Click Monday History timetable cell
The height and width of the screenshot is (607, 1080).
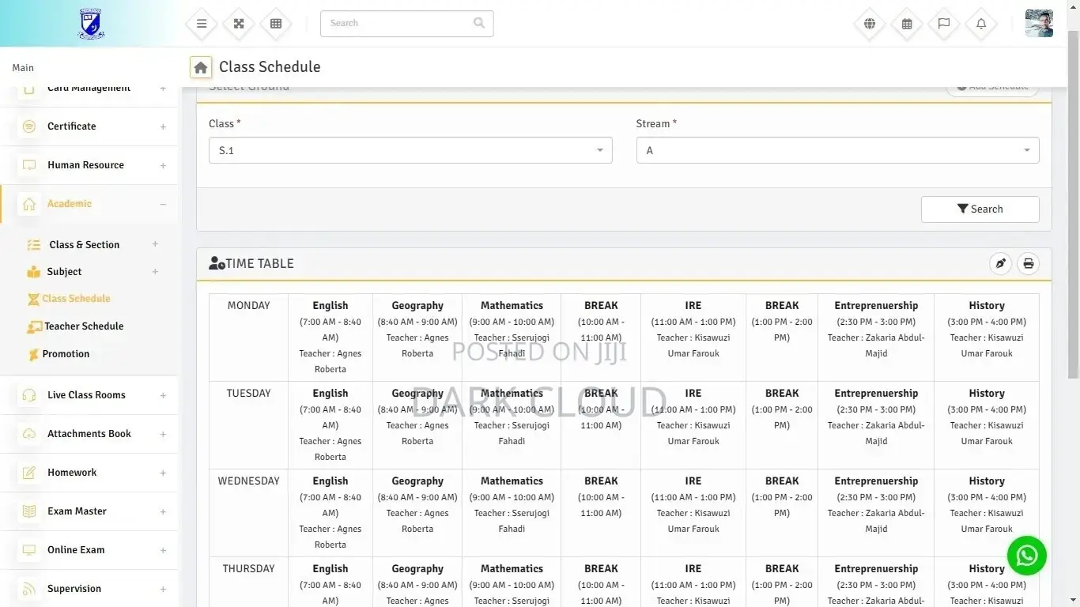(x=987, y=337)
